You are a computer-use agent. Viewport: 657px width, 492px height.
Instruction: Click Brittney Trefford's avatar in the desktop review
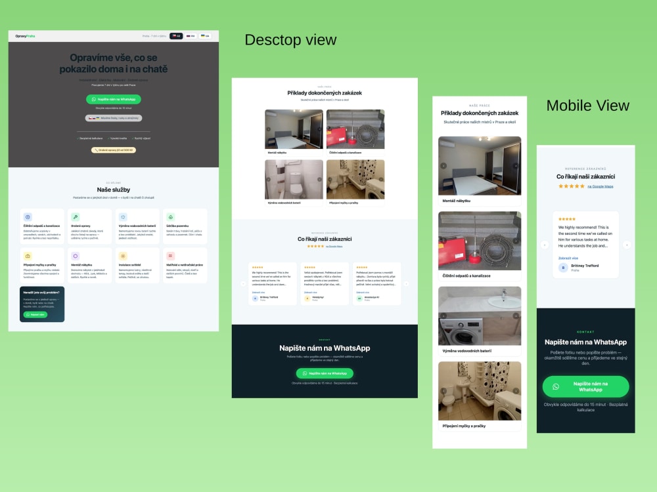pos(255,298)
